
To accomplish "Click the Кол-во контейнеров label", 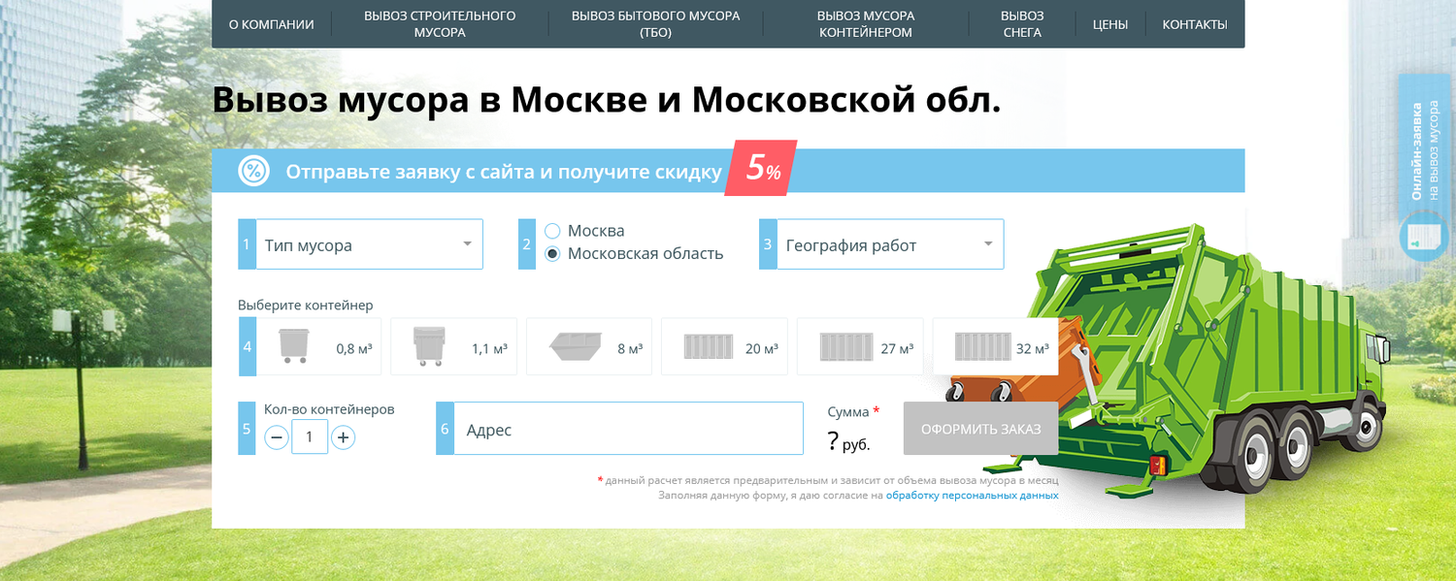I will pos(329,409).
